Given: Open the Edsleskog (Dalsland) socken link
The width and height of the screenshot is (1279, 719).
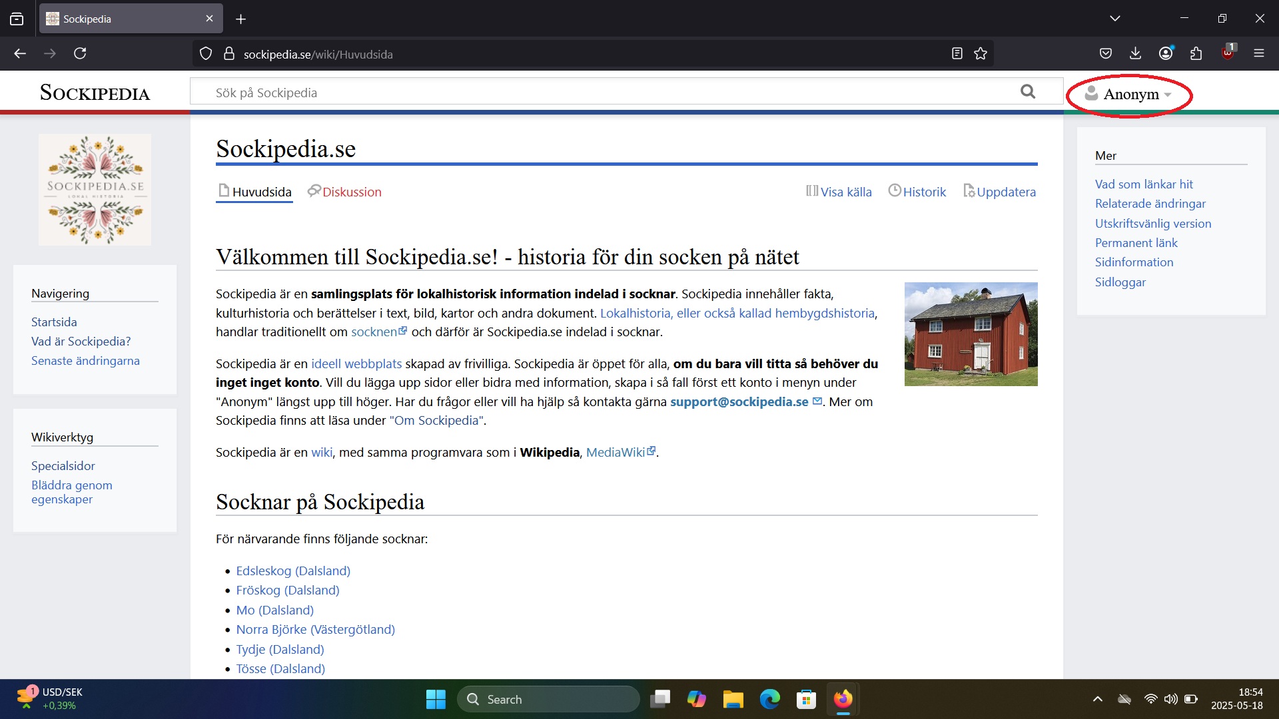Looking at the screenshot, I should click(293, 571).
